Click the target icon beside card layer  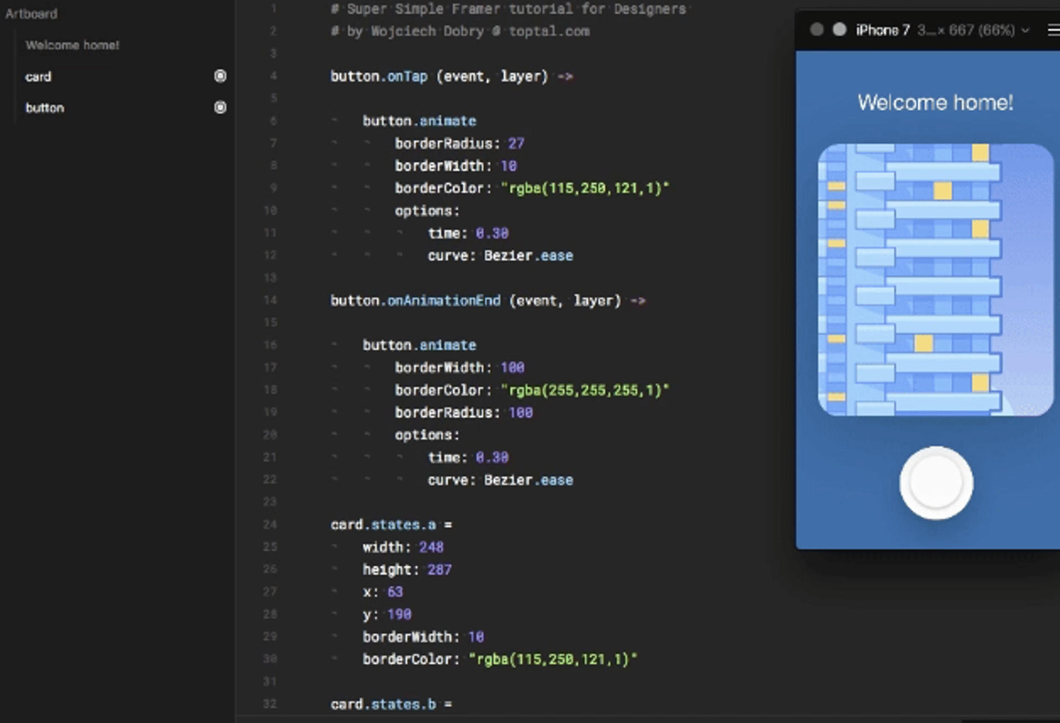click(220, 76)
